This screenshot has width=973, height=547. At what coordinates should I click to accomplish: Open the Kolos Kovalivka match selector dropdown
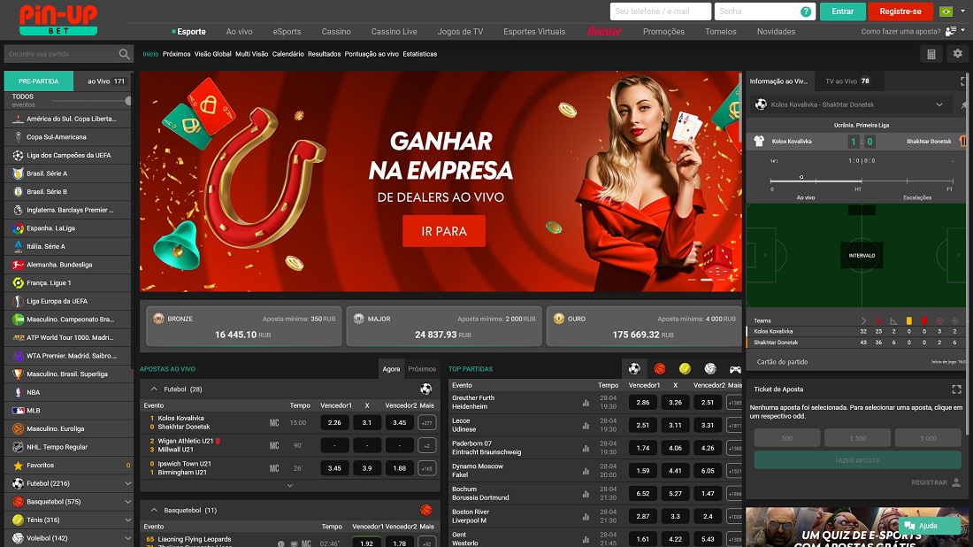(x=939, y=104)
